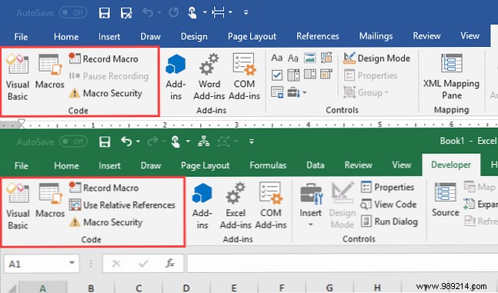Start Record Macro in Excel ribbon

(104, 188)
